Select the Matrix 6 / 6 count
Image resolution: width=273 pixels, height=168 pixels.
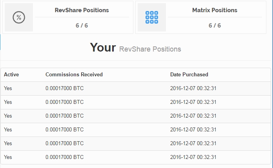click(215, 26)
